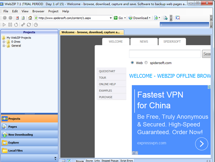Open the Edit menu
This screenshot has width=215, height=162.
pos(15,11)
